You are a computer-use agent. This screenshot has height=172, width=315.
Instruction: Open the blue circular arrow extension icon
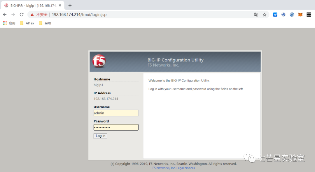tap(292, 15)
